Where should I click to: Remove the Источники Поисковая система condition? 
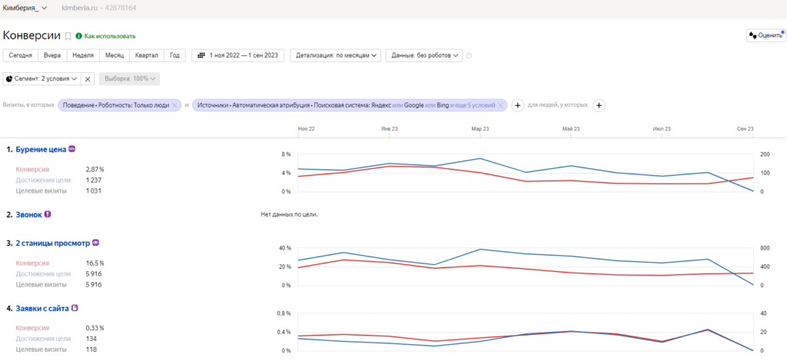[x=500, y=105]
